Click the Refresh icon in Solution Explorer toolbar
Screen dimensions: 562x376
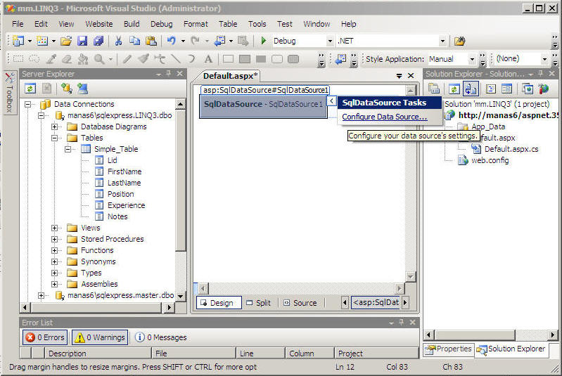(x=454, y=89)
